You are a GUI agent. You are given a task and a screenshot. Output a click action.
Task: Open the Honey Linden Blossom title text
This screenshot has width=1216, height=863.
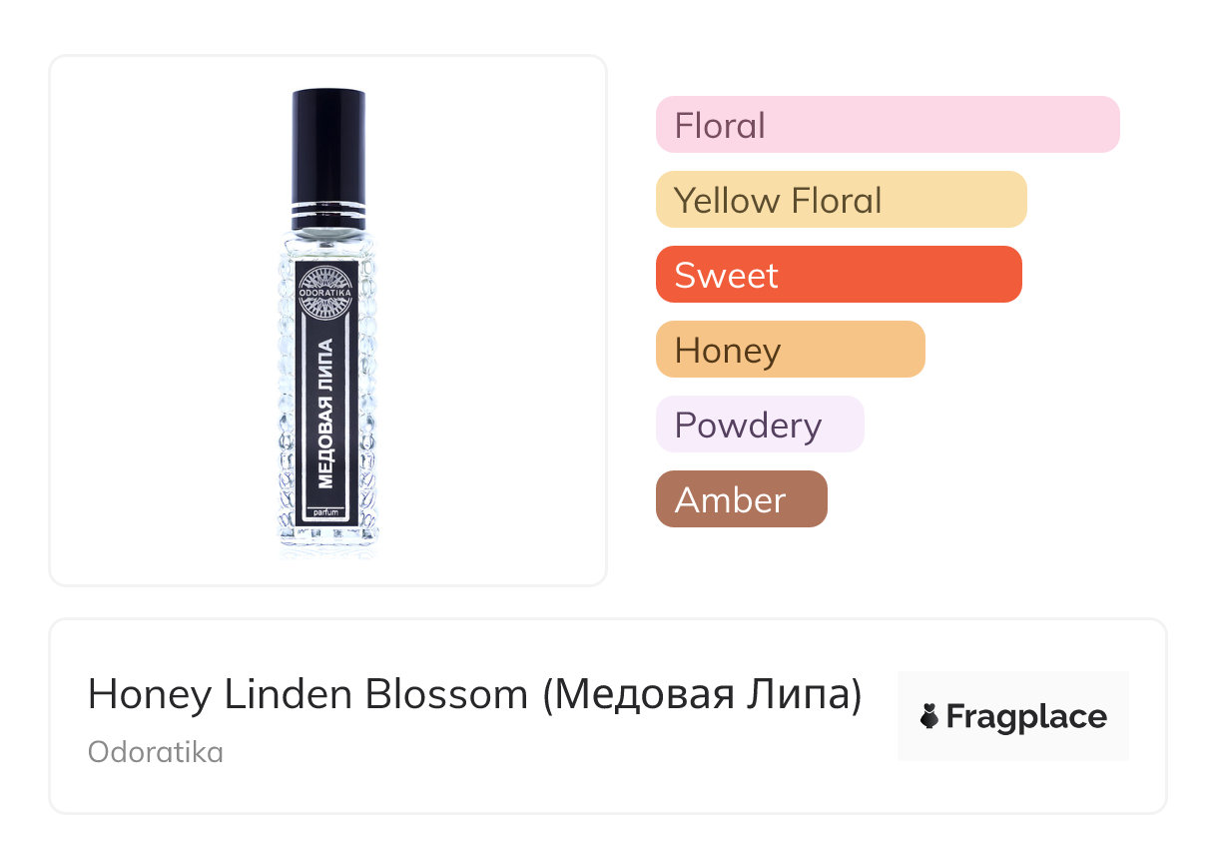tap(307, 695)
